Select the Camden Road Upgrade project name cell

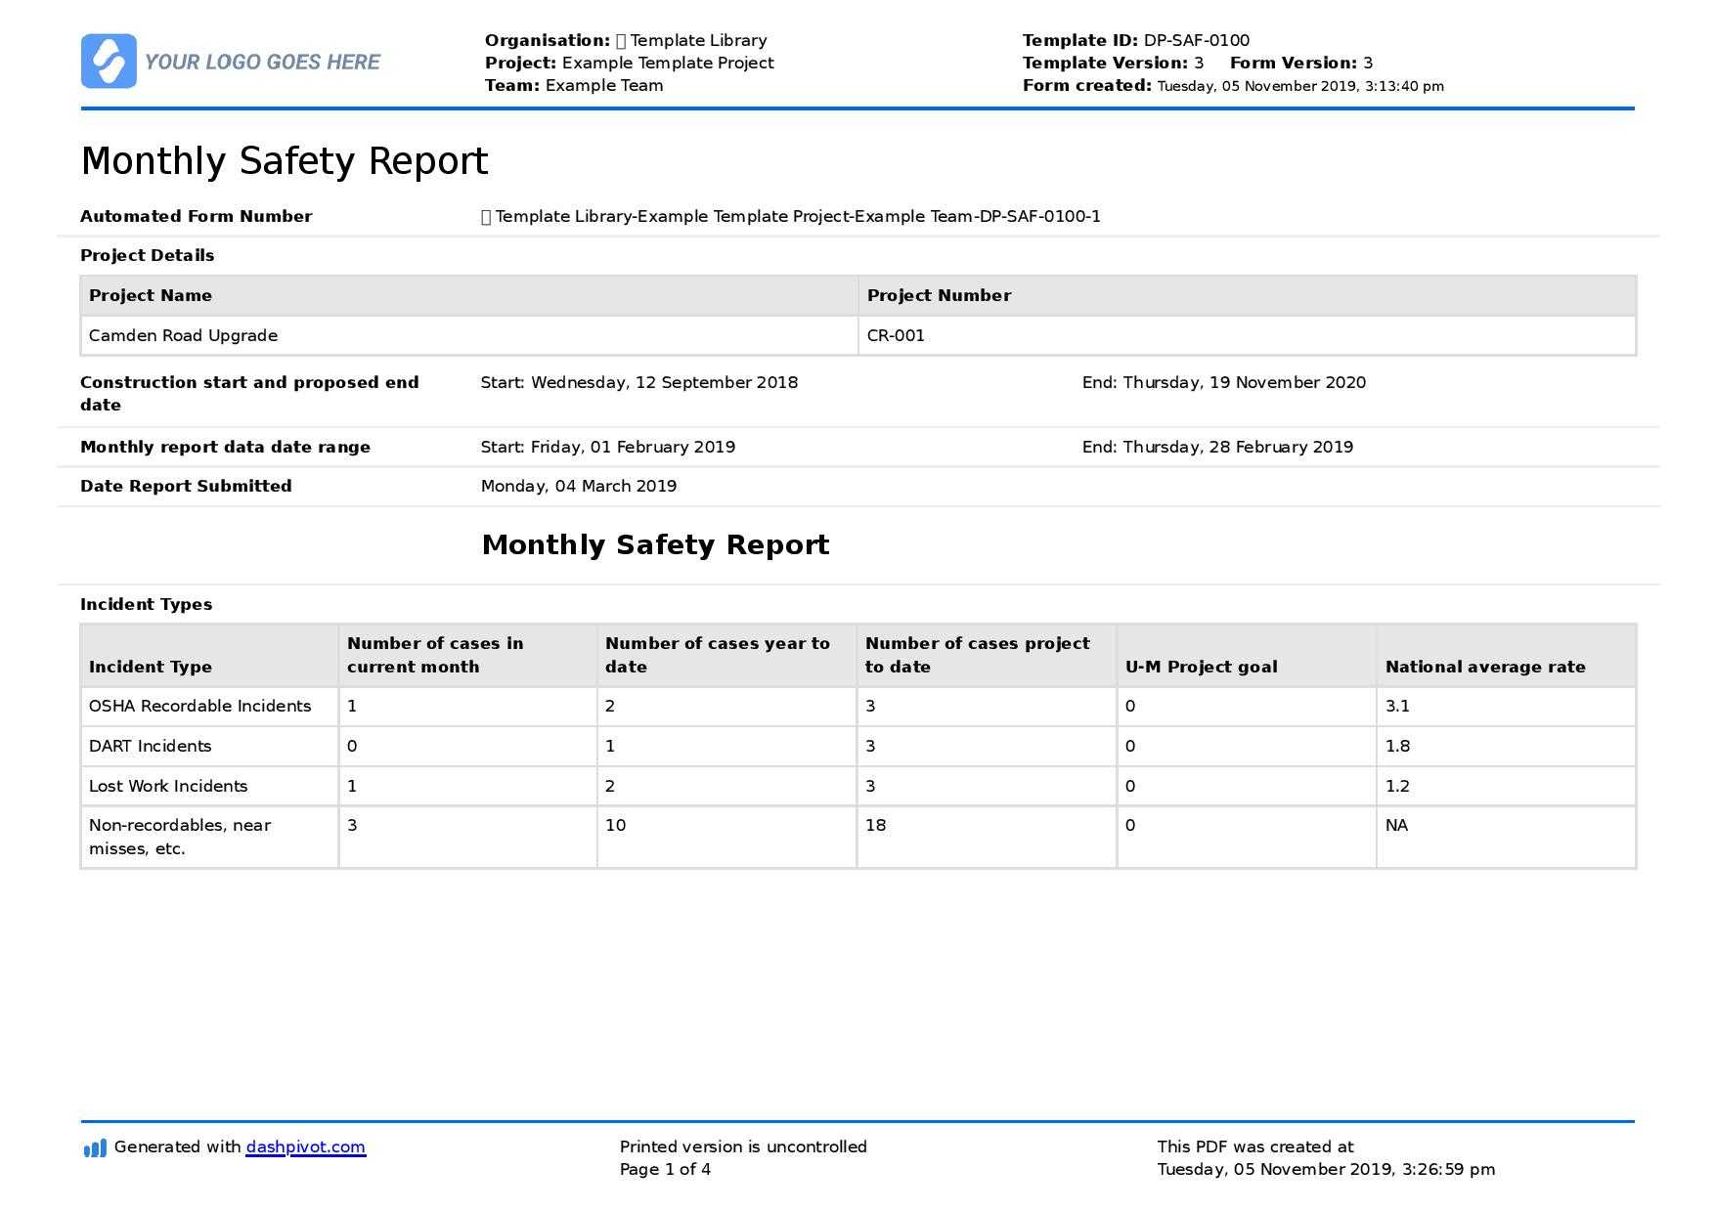tap(183, 334)
